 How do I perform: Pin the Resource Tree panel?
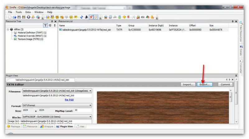pyautogui.click(x=52, y=21)
